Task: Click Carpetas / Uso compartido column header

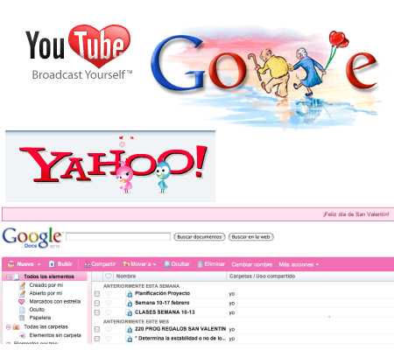Action: pos(262,276)
